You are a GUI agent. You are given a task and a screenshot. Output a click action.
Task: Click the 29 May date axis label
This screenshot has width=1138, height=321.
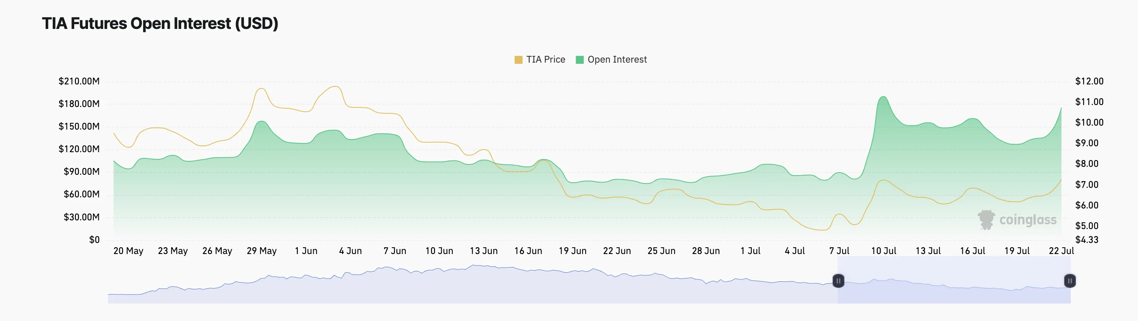click(x=262, y=251)
